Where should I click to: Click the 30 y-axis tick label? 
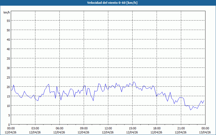click(8, 68)
